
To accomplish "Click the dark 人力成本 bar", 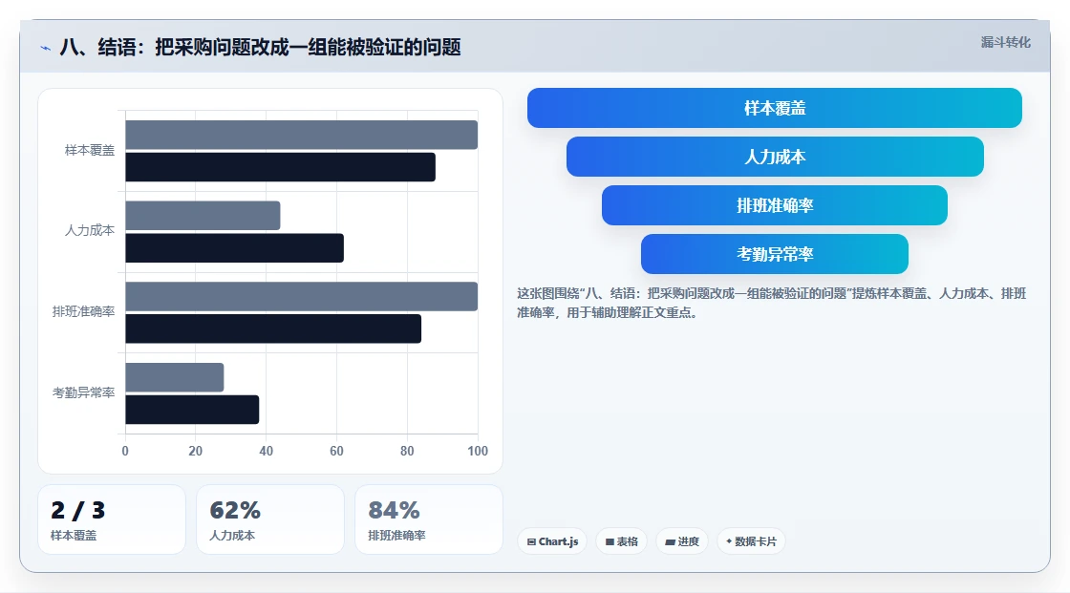I will tap(235, 247).
